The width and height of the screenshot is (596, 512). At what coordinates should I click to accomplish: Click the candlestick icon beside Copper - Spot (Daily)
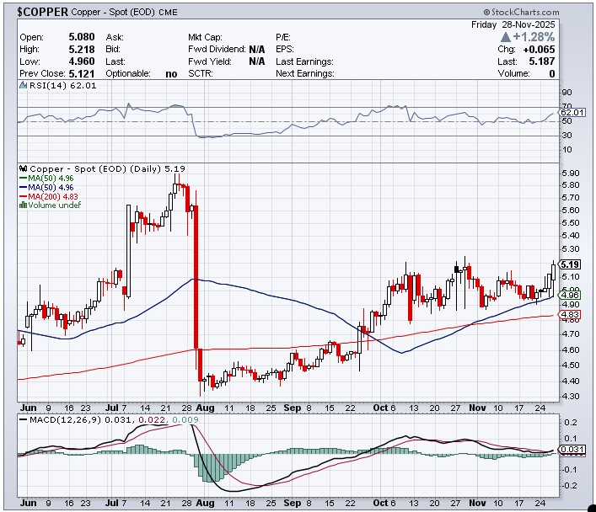[23, 168]
